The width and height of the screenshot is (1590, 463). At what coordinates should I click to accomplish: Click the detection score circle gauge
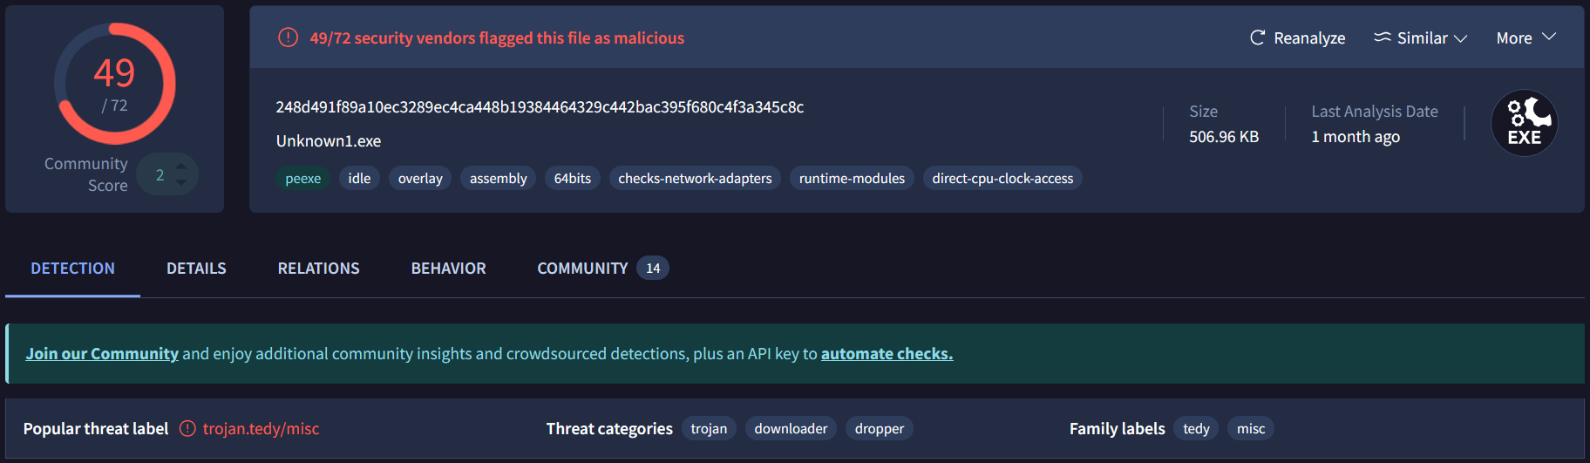click(115, 84)
